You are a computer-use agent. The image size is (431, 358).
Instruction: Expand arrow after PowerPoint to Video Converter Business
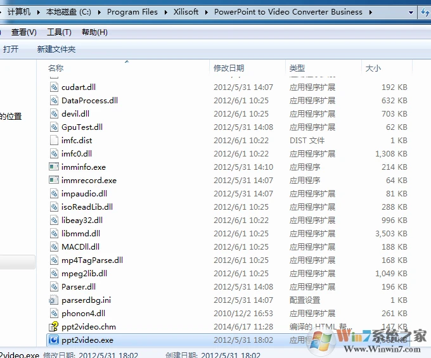point(371,12)
